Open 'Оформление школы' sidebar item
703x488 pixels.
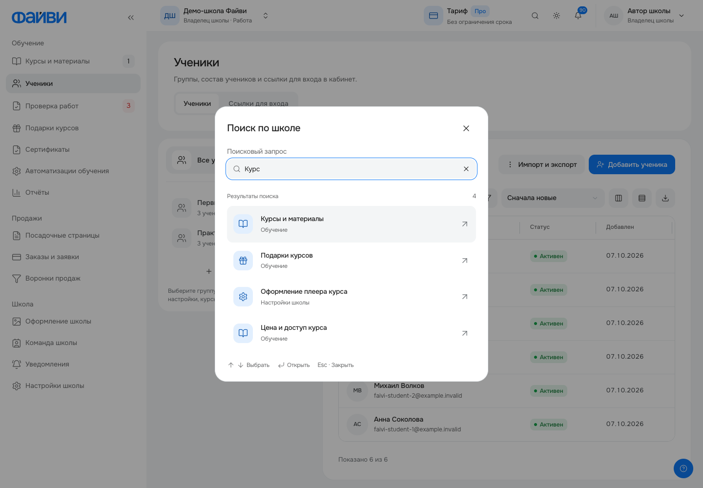point(73,321)
